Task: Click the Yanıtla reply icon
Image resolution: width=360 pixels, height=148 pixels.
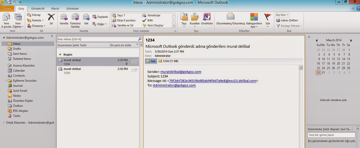Action: [x=64, y=17]
